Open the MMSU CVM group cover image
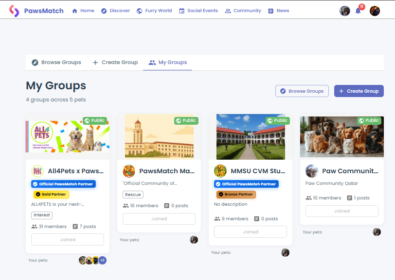The width and height of the screenshot is (395, 280). [x=250, y=136]
